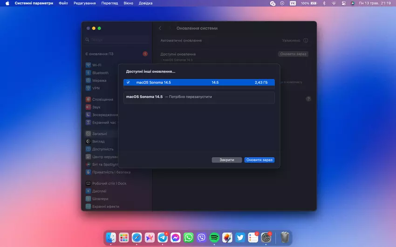Switch the UK keyboard input source
Image resolution: width=396 pixels, height=247 pixels.
point(293,3)
